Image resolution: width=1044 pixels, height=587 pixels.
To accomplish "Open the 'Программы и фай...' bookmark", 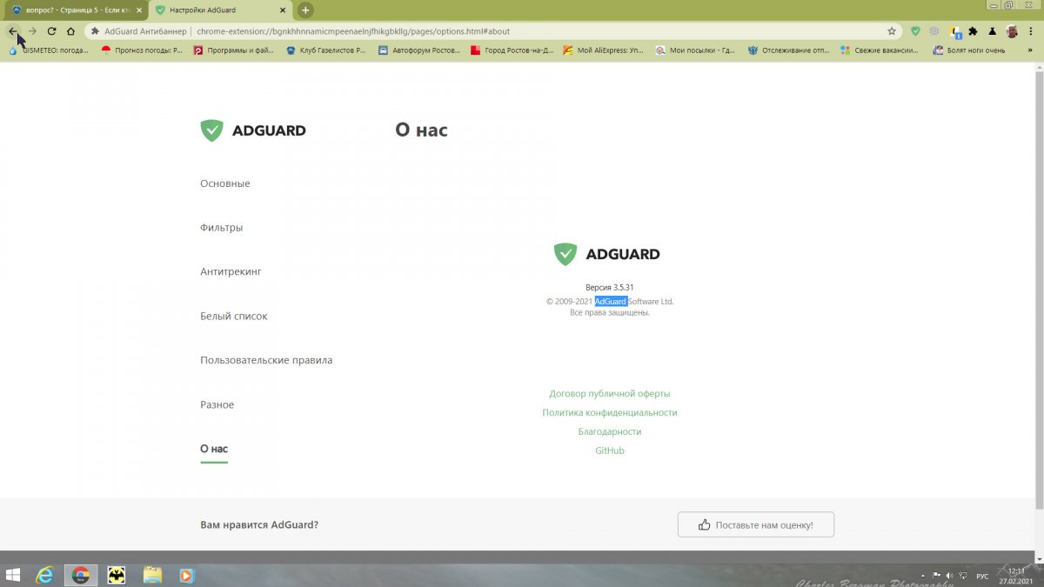I will (x=234, y=50).
